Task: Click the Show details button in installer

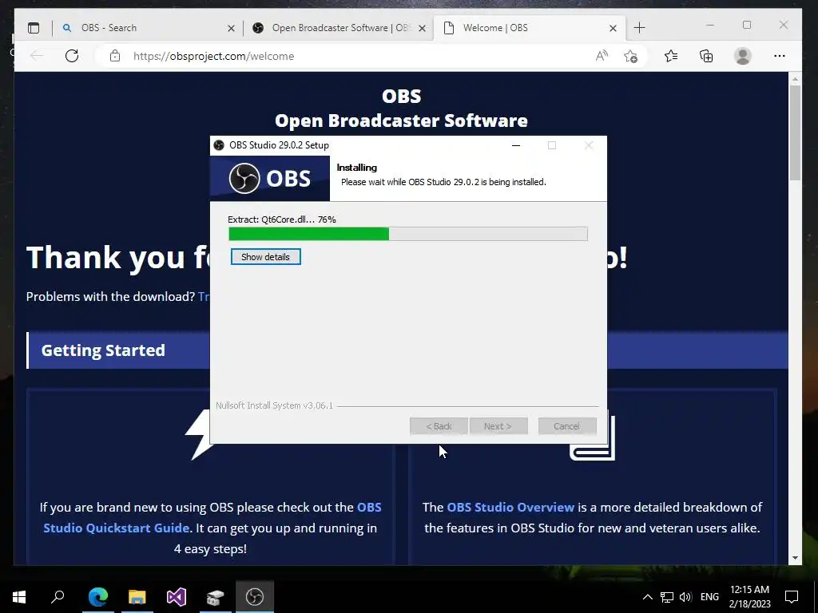Action: point(265,257)
